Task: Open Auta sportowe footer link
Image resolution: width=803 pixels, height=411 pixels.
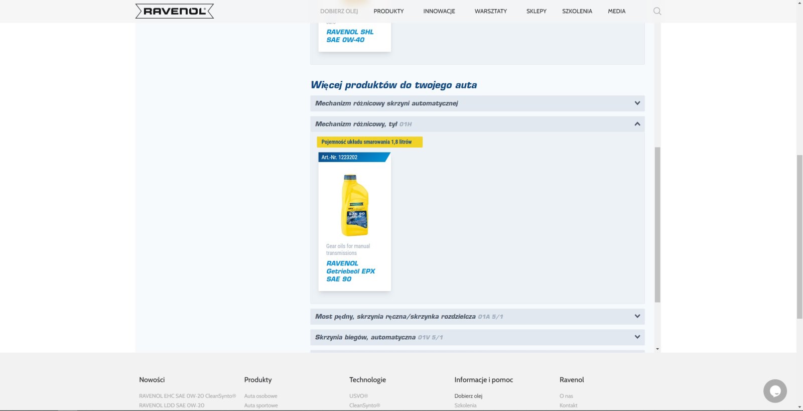Action: point(261,405)
